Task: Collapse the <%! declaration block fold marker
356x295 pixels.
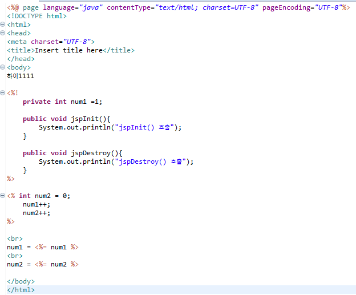Action: coord(2,93)
